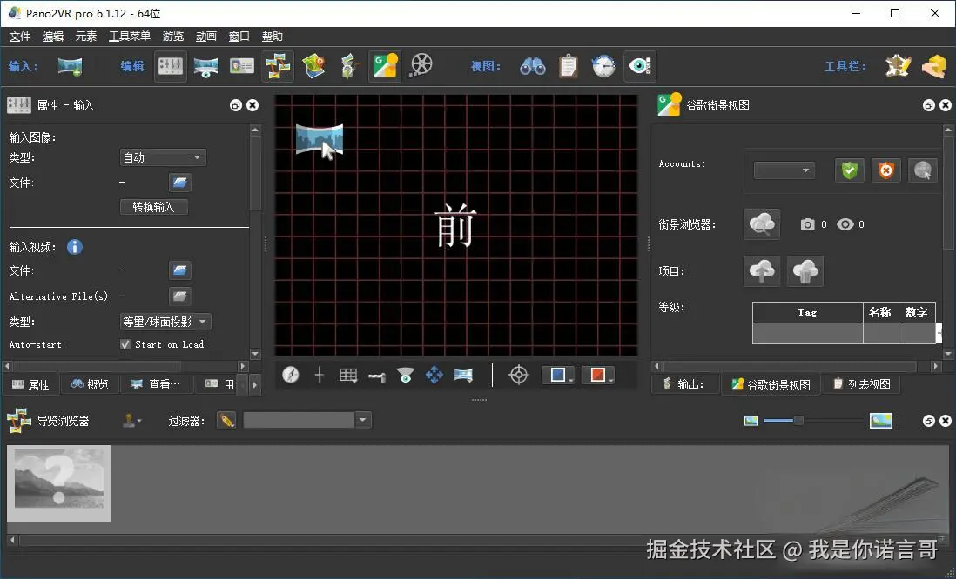
Task: Toggle Google Street View toolbar icon
Action: [385, 66]
